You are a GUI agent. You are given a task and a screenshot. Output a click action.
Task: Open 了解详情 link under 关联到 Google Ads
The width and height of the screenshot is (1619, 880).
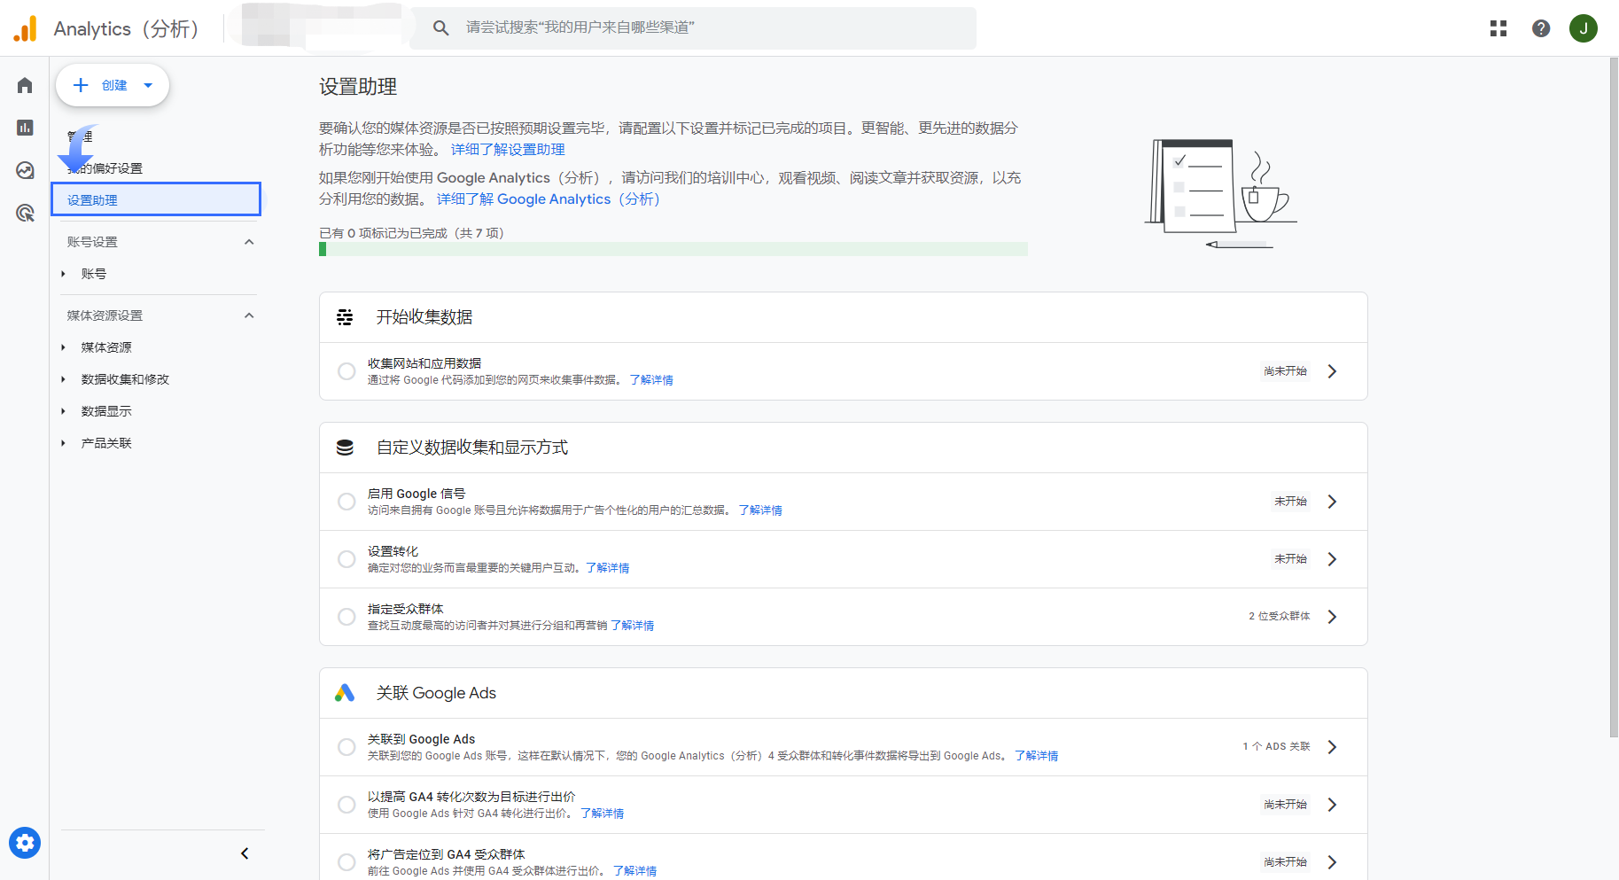1036,756
